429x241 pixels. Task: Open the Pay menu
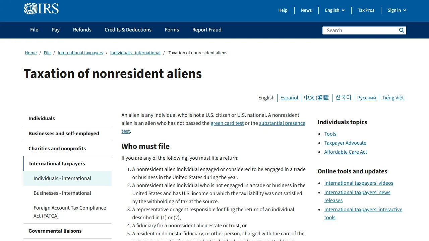pos(56,30)
